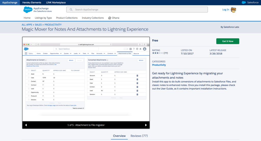This screenshot has height=141, width=261.
Task: Open the Productivity category link
Action: 159,65
